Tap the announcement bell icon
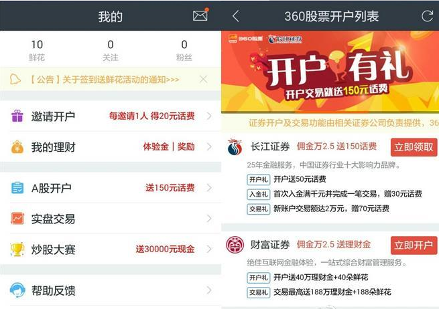The image size is (439, 309). pos(15,80)
